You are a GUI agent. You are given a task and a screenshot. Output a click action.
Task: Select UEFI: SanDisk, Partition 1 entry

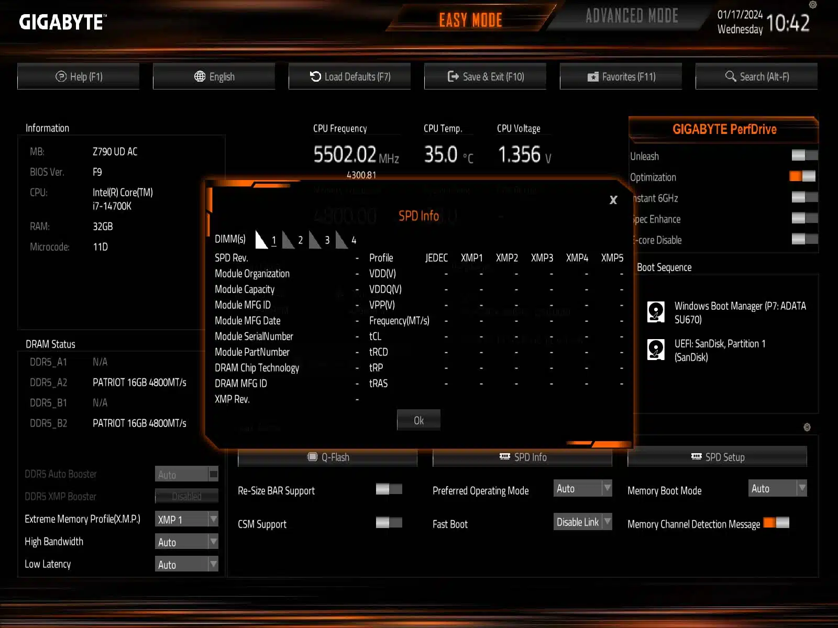(x=707, y=350)
